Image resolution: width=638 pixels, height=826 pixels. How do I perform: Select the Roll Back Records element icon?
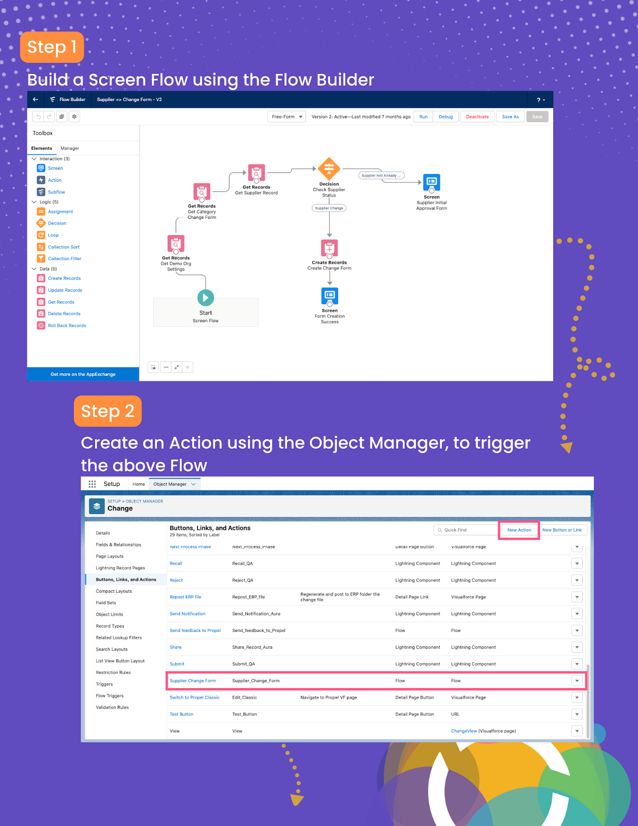pyautogui.click(x=41, y=325)
